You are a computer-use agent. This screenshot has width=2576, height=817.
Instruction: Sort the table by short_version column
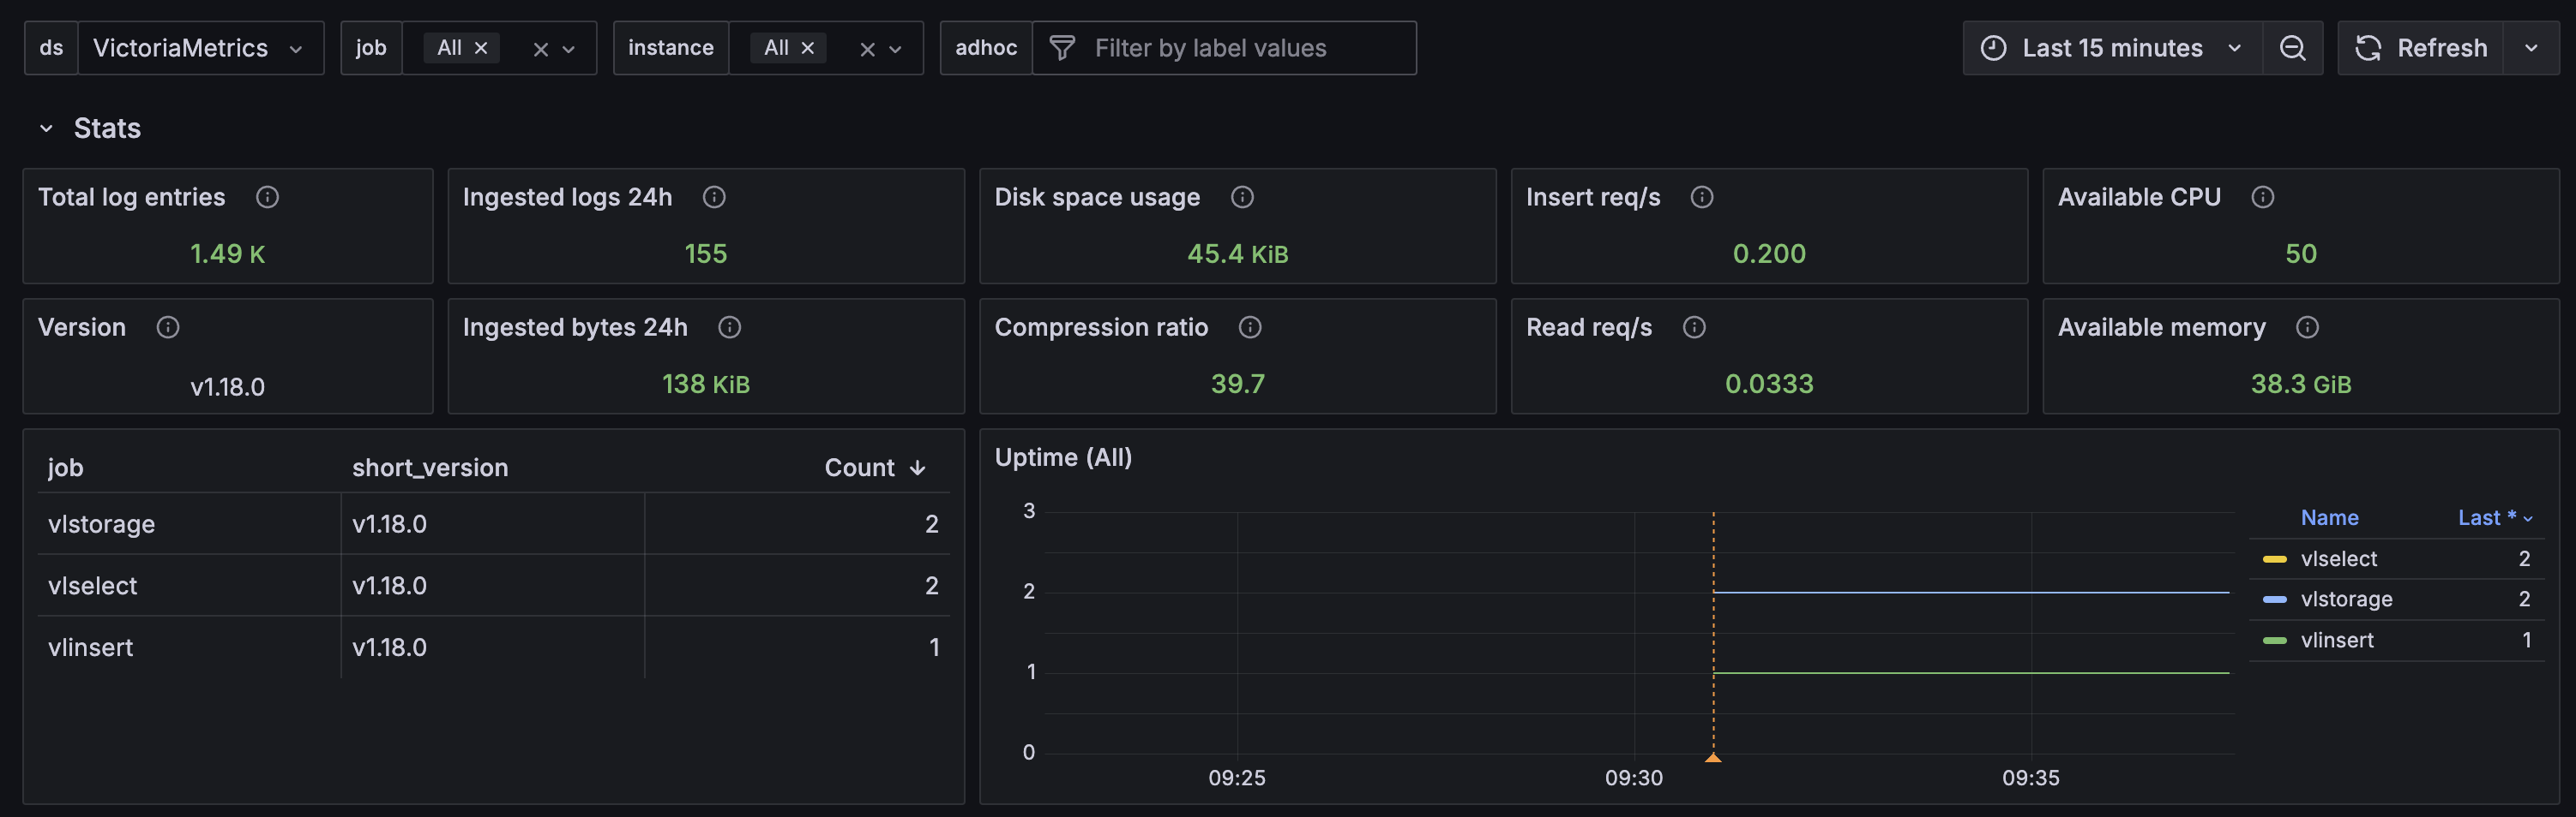(x=430, y=468)
